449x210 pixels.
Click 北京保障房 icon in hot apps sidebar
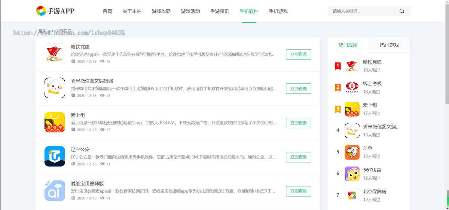tap(352, 195)
